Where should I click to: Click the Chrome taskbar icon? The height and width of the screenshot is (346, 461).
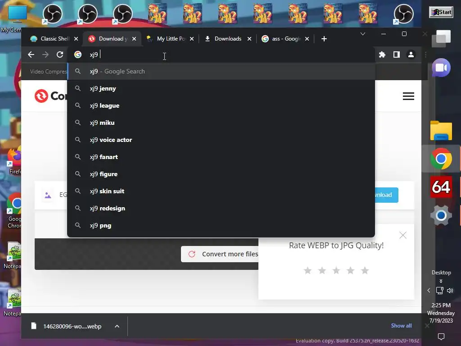click(x=441, y=159)
